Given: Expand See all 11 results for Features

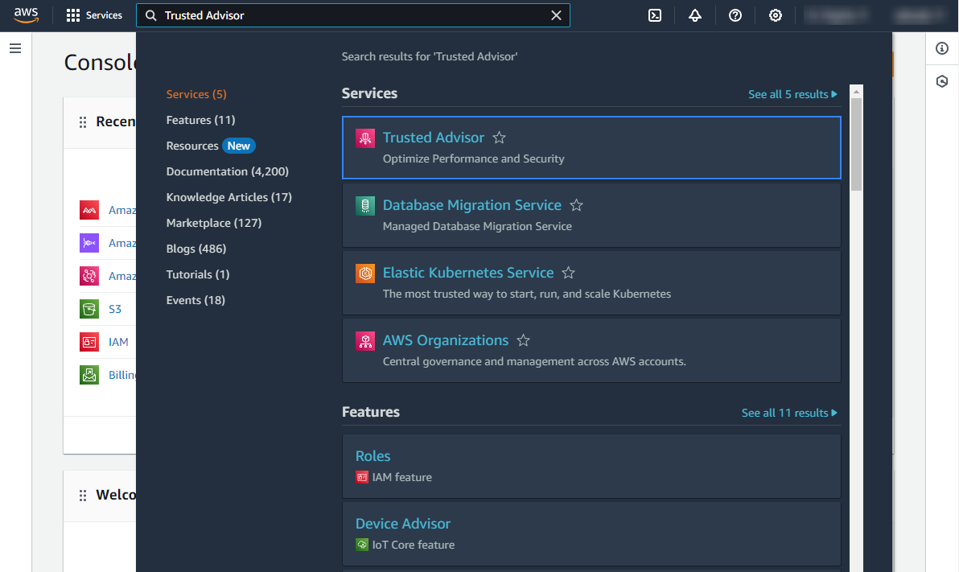Looking at the screenshot, I should pyautogui.click(x=789, y=413).
